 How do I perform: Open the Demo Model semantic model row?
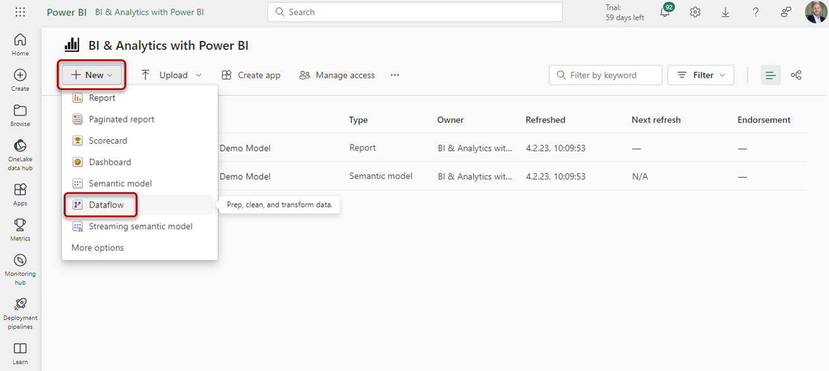pyautogui.click(x=245, y=177)
